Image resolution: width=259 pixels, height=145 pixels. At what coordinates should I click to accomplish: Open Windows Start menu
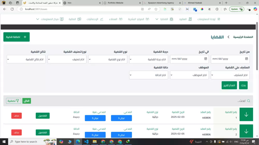(4, 142)
